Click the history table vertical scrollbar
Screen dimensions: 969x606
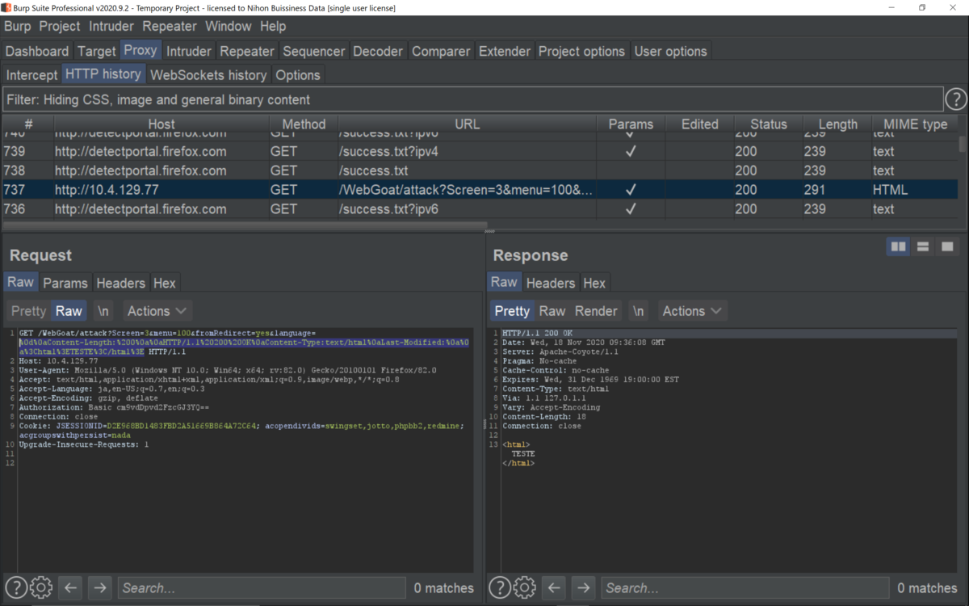962,143
